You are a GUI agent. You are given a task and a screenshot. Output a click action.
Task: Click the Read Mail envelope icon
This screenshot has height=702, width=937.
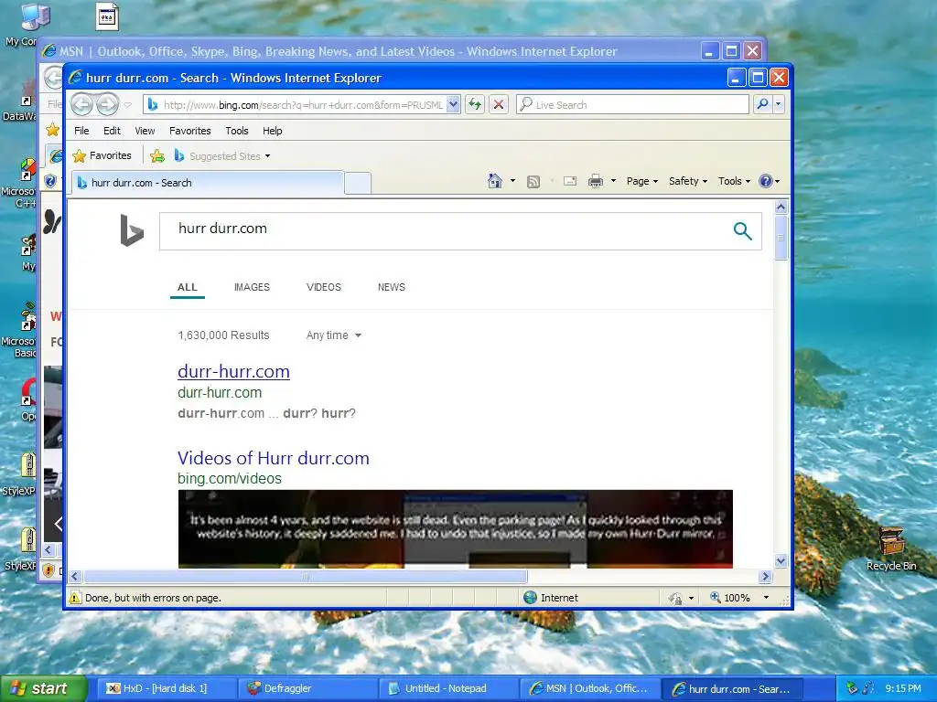pos(570,181)
